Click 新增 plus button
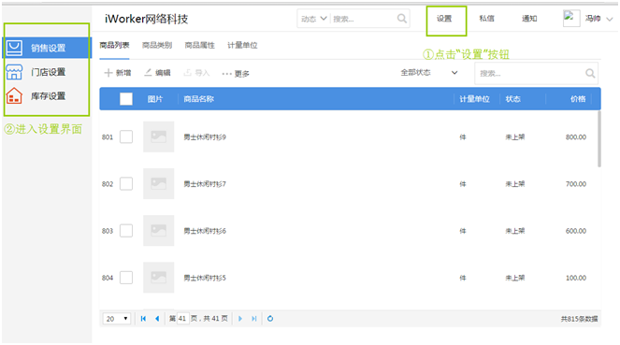620x345 pixels. click(x=118, y=73)
